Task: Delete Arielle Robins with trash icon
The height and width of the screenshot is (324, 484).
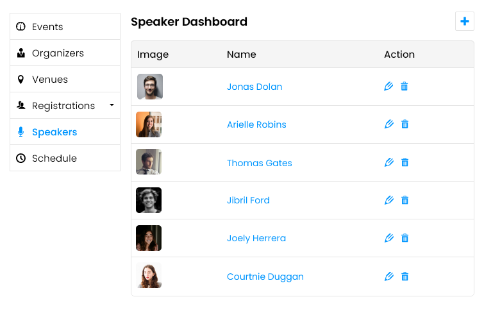Action: point(405,124)
